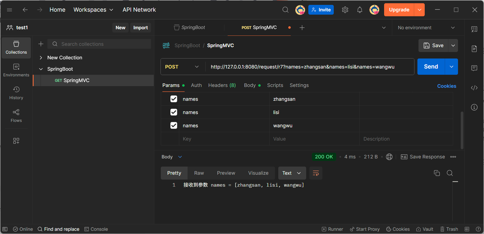Uncheck the lisi names parameter
Viewport: 484px width, 234px height.
pyautogui.click(x=174, y=112)
